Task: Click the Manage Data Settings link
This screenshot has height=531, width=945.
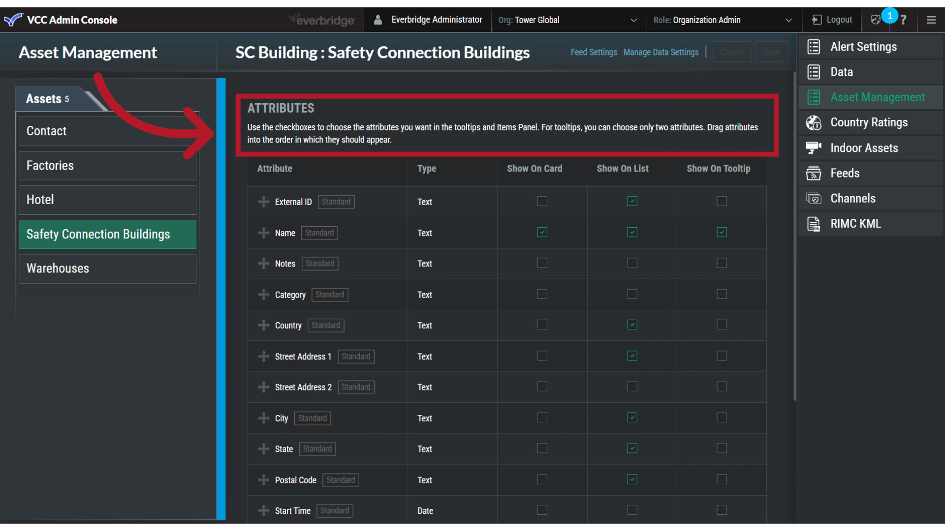Action: (661, 52)
